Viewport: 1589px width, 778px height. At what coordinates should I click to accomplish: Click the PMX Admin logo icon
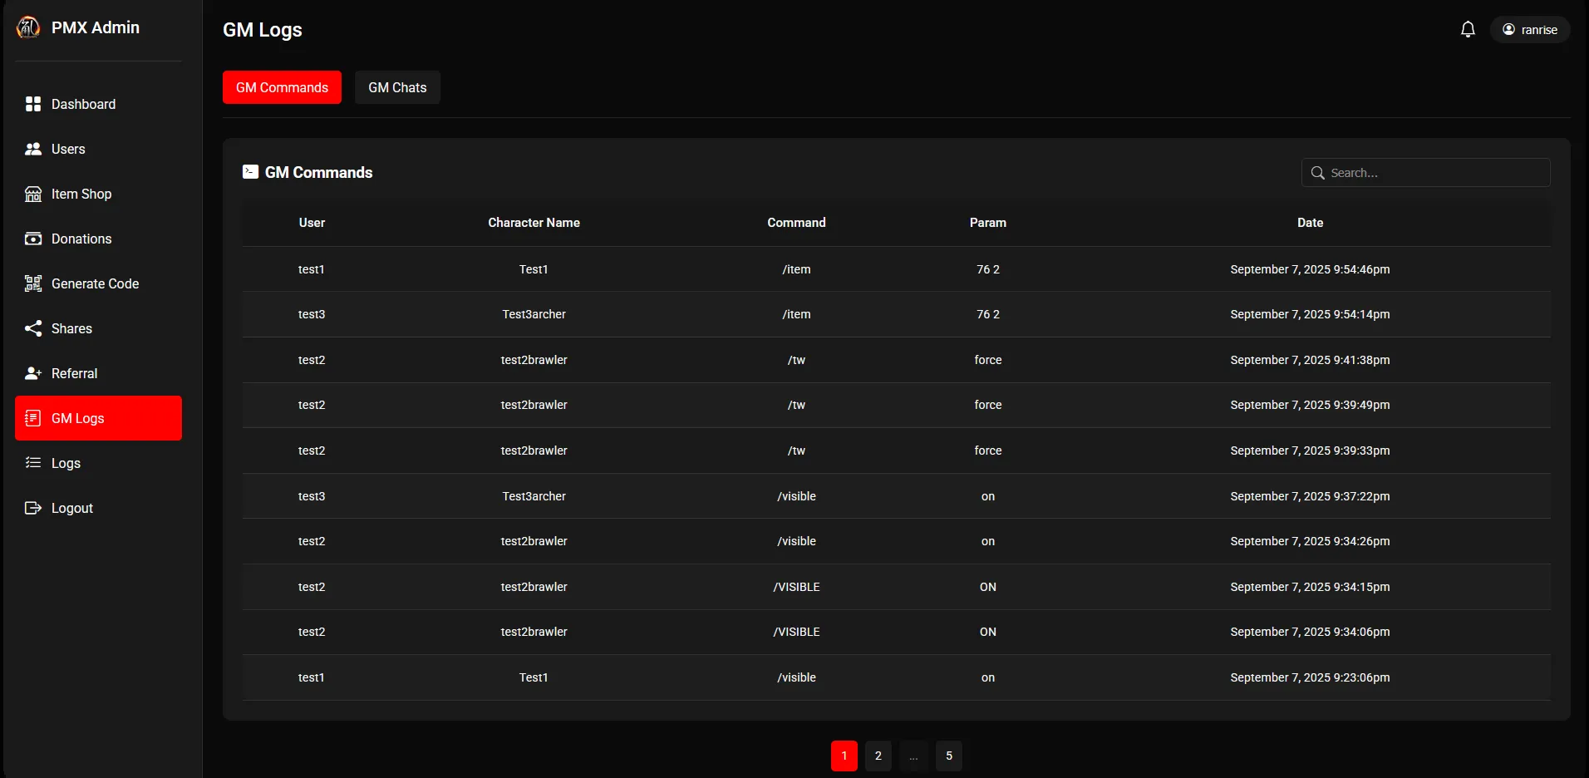point(28,27)
